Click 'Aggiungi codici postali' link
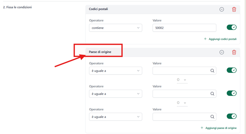Viewport: 246px width, 134px height. click(x=222, y=39)
